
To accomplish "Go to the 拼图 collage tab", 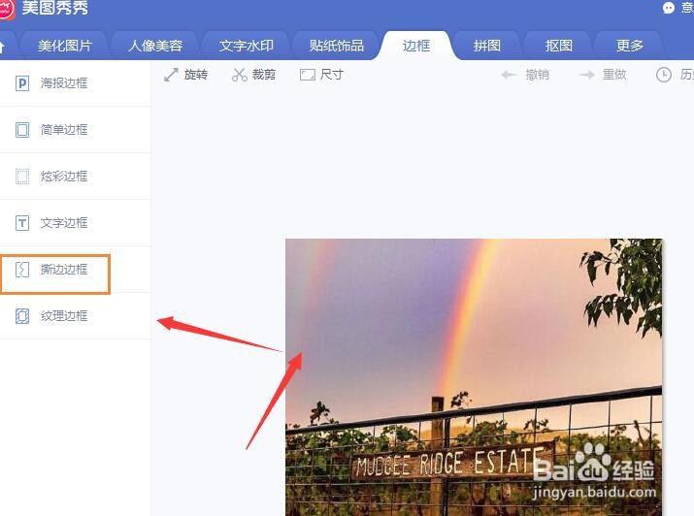I will 487,46.
